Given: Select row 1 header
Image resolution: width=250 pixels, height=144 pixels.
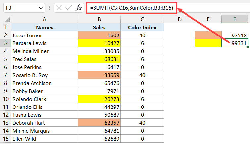Looking at the screenshot, I should 5,27.
